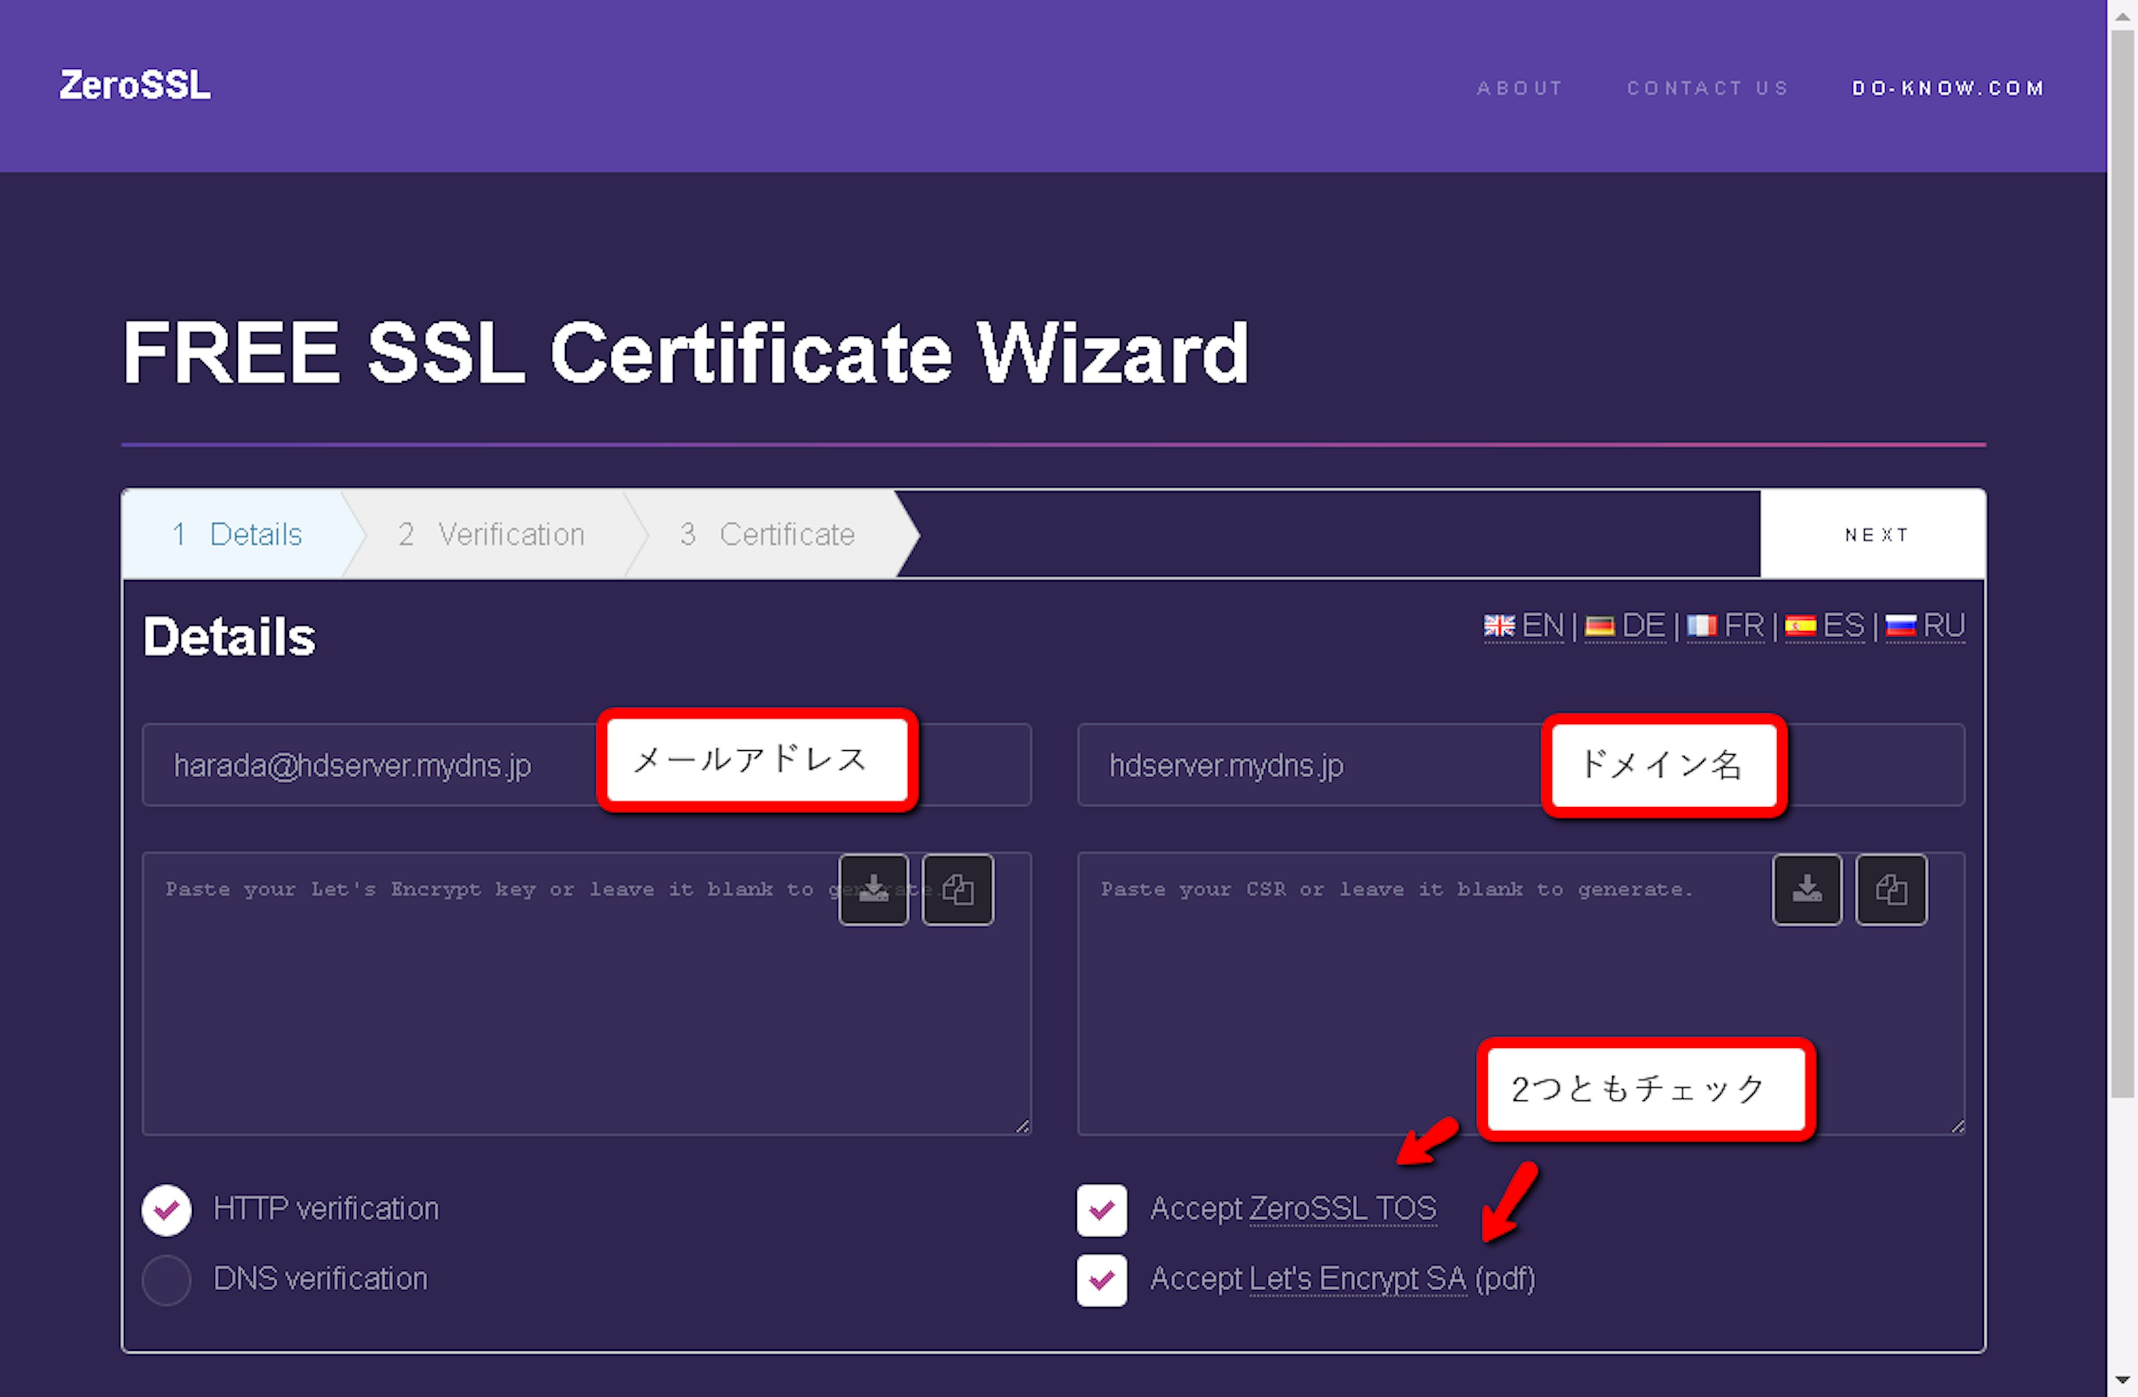Select DNS verification radio option
Screen dimensions: 2138x1397
[x=167, y=1280]
